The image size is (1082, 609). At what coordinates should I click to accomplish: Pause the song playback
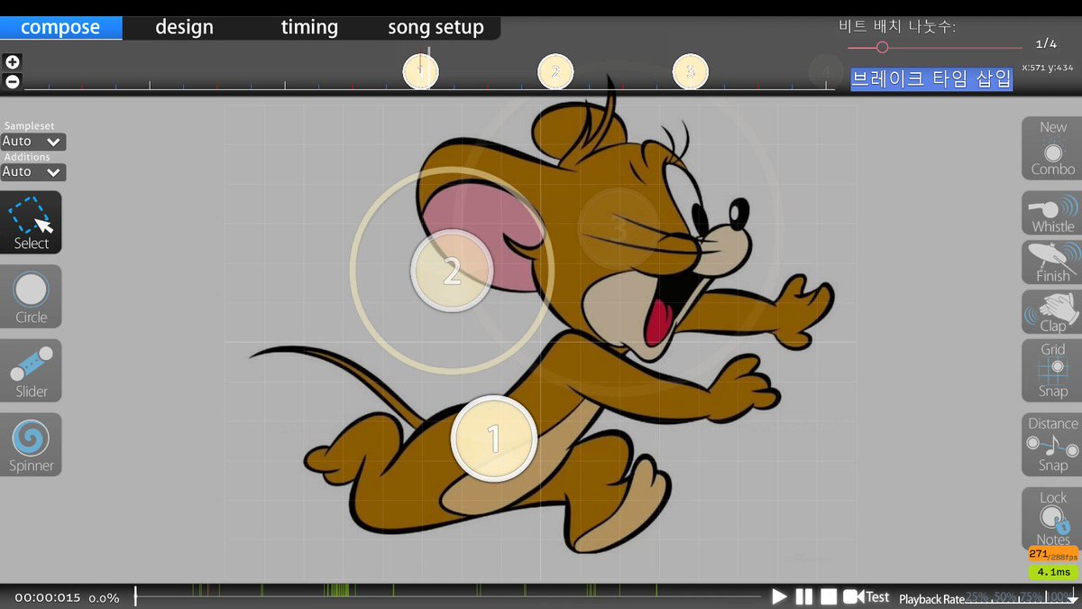803,597
